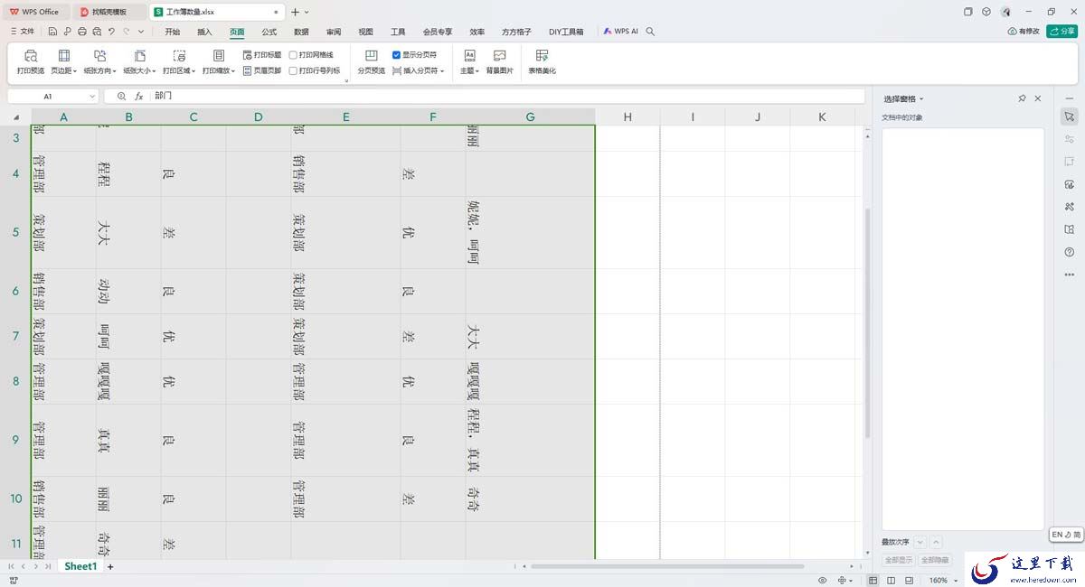Open the Paper Size (纸张大小) dropdown
Image resolution: width=1085 pixels, height=587 pixels.
[x=139, y=61]
